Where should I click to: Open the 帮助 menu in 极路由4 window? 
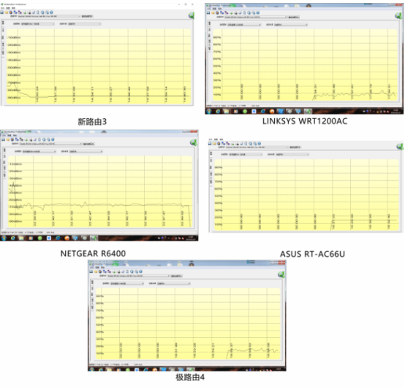pyautogui.click(x=102, y=268)
